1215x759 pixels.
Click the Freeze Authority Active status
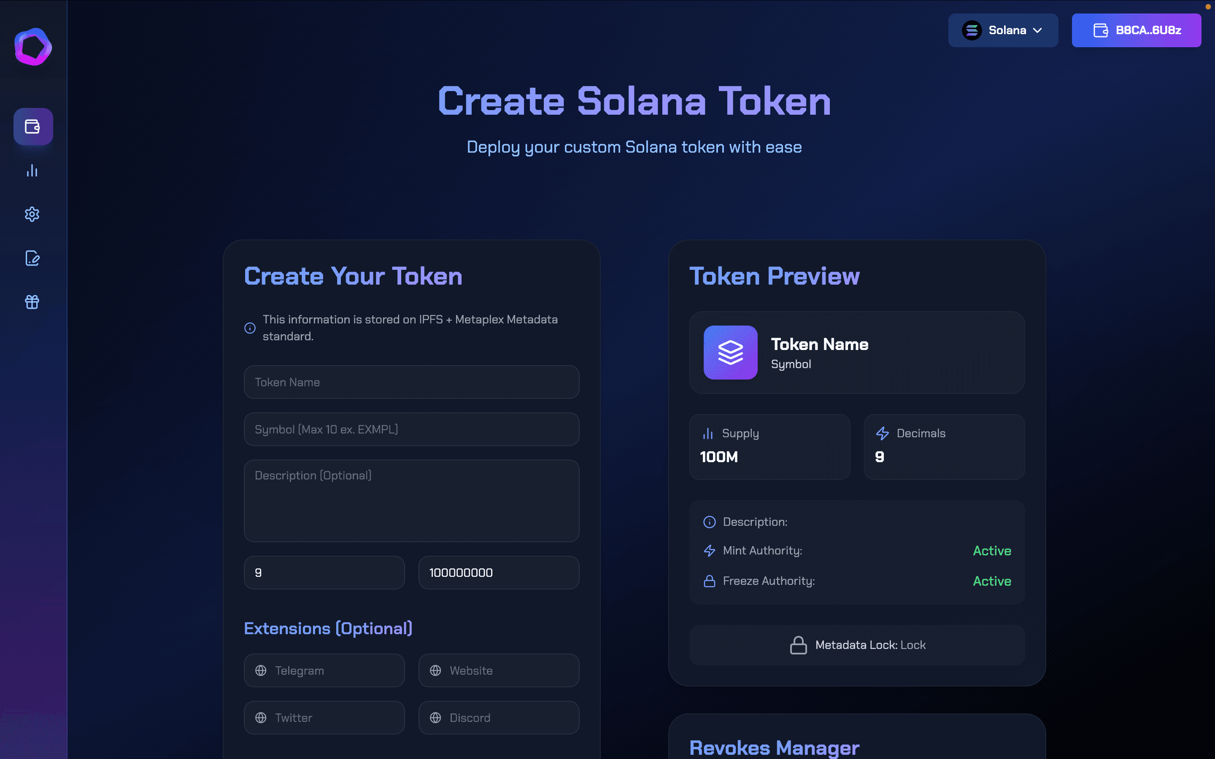click(991, 581)
